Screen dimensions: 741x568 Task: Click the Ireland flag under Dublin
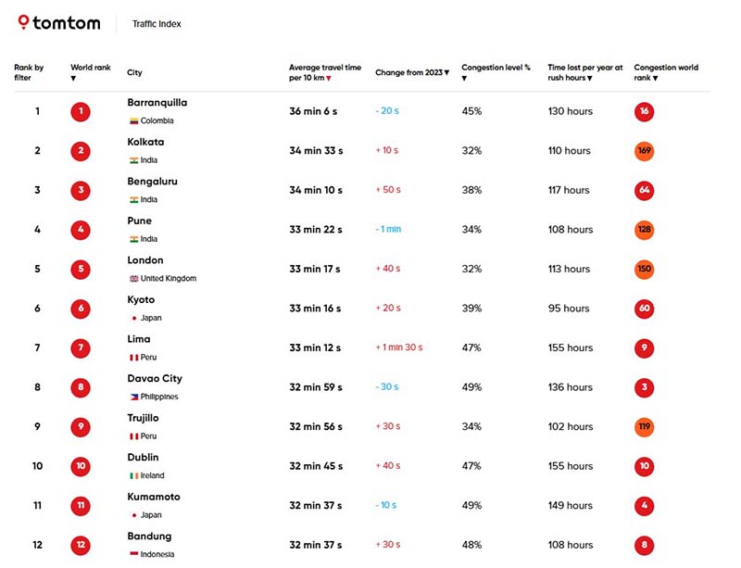point(133,475)
